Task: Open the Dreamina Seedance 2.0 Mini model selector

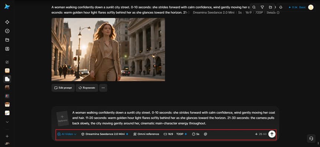Action: tap(105, 134)
